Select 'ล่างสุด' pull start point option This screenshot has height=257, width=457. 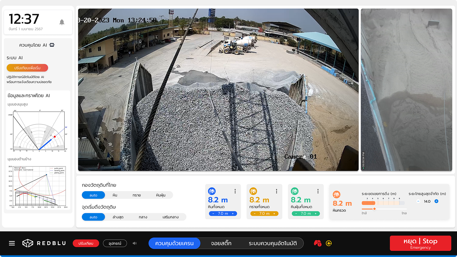coord(118,217)
